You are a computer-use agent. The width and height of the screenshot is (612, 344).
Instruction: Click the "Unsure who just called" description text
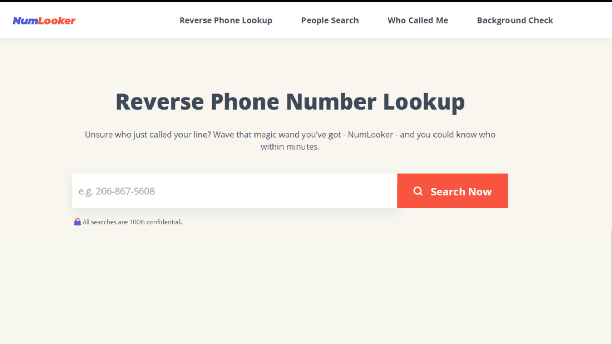coord(290,141)
